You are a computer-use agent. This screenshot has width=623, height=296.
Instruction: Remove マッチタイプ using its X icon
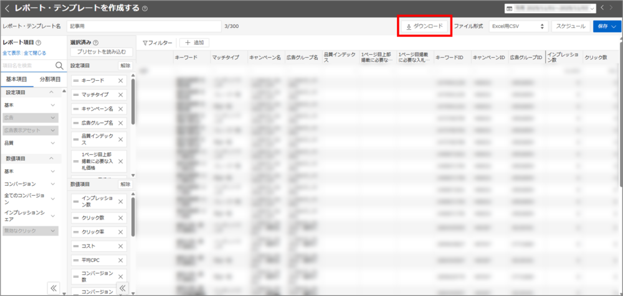(120, 95)
